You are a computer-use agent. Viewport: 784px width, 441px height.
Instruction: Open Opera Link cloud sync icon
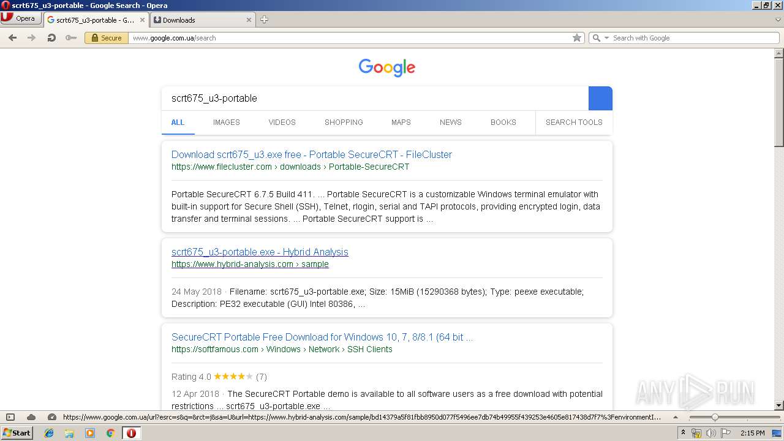(31, 417)
